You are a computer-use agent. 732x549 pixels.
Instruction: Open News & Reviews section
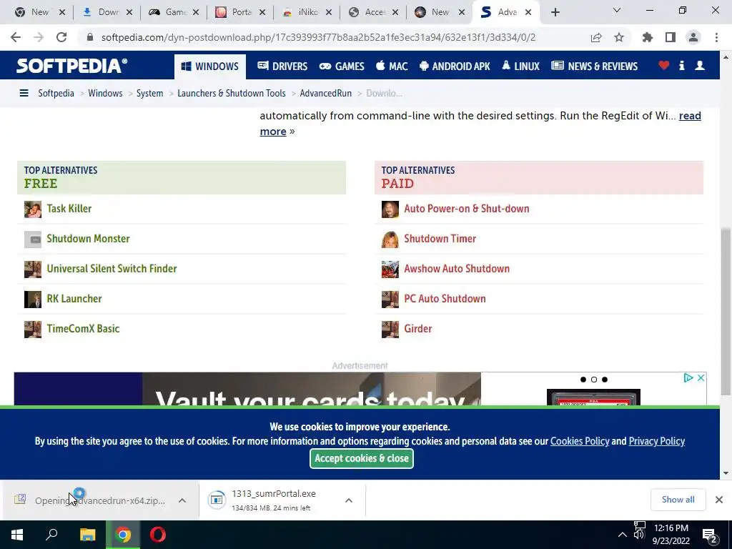point(594,66)
